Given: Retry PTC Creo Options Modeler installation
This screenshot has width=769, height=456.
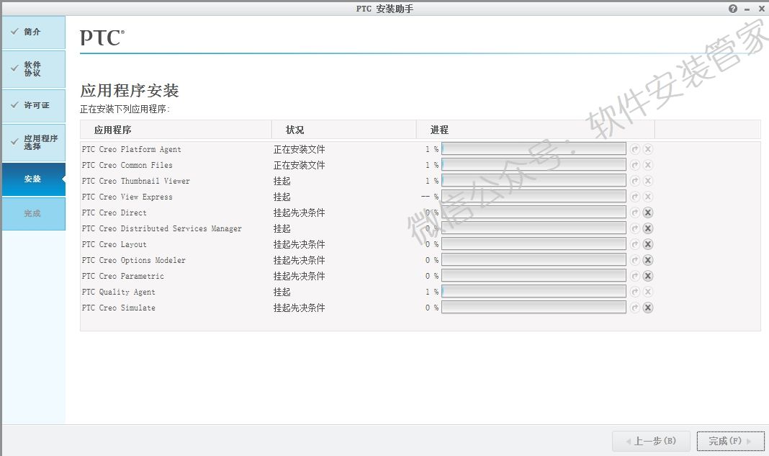Looking at the screenshot, I should pyautogui.click(x=635, y=259).
